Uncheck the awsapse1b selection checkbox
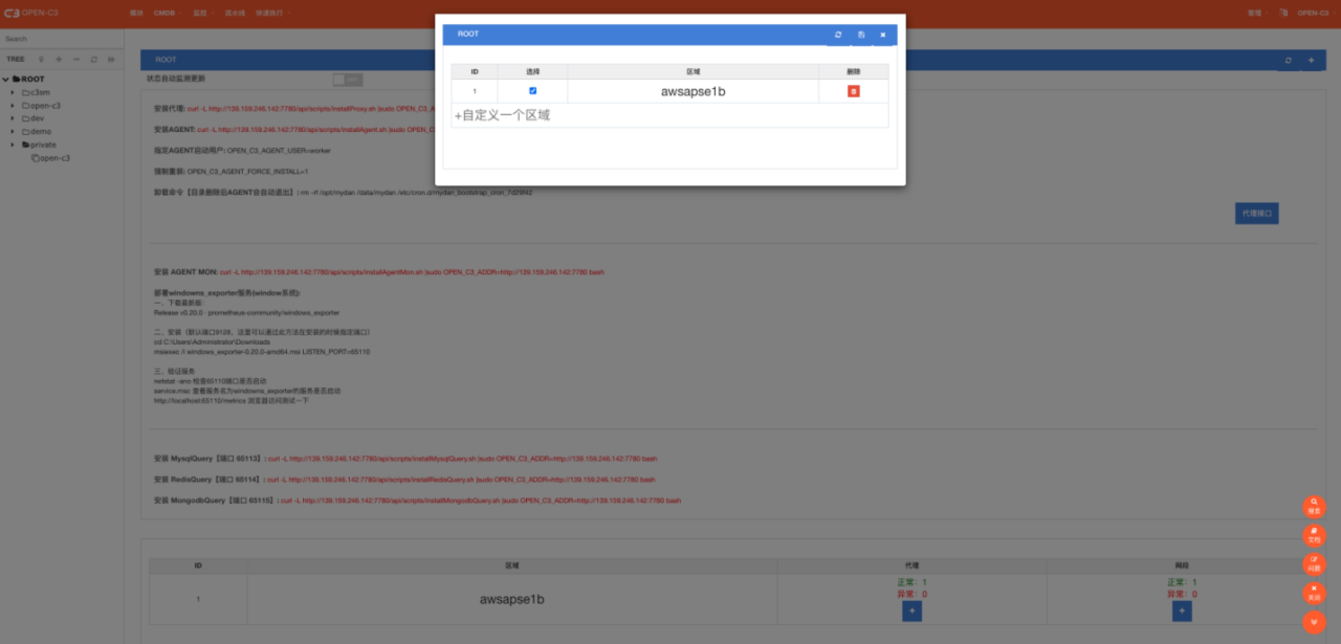 click(x=533, y=91)
